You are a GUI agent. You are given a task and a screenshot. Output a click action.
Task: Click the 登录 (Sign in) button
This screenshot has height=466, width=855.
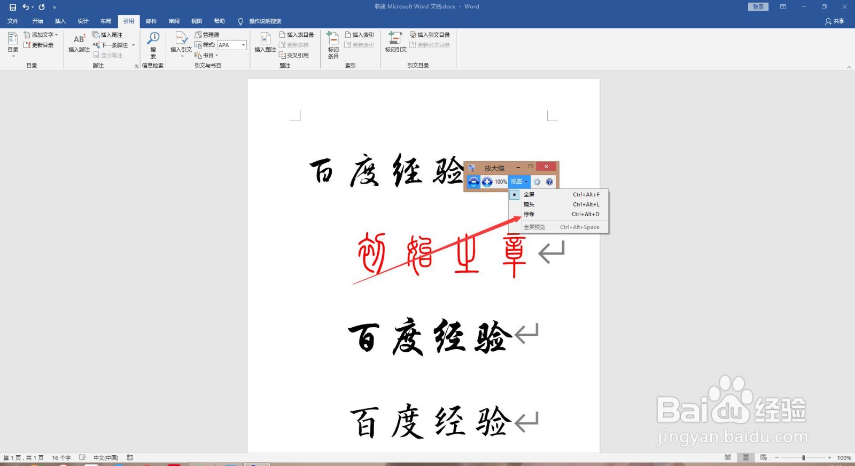758,7
